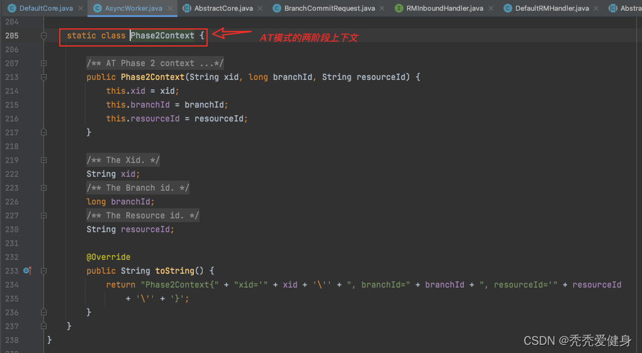The height and width of the screenshot is (353, 642).
Task: Close the RMInboundHandler.java tab
Action: click(x=491, y=8)
